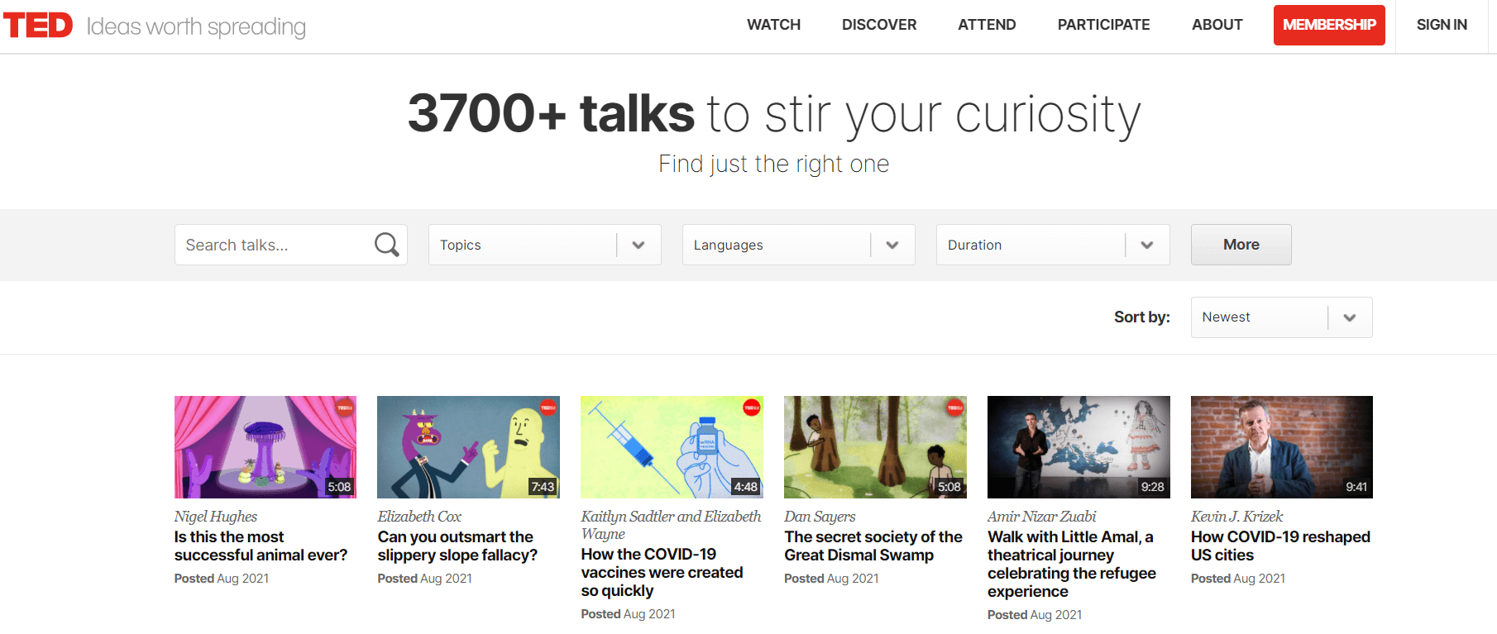Click speaker name Kevin J. Krizek
This screenshot has width=1497, height=634.
point(1236,517)
